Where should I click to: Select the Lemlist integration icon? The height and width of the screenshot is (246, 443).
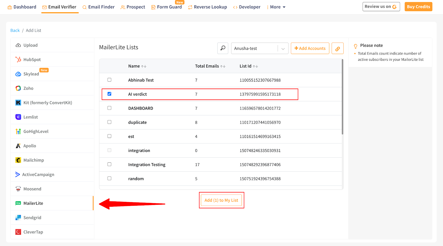pos(18,117)
